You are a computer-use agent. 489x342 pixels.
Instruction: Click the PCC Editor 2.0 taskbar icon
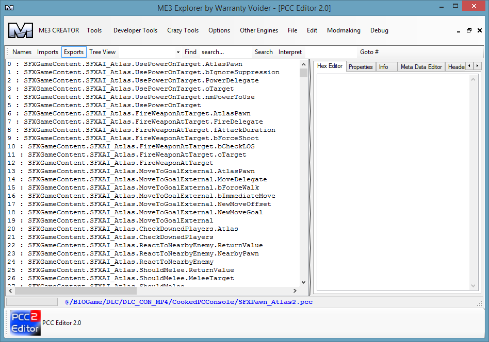pos(25,323)
